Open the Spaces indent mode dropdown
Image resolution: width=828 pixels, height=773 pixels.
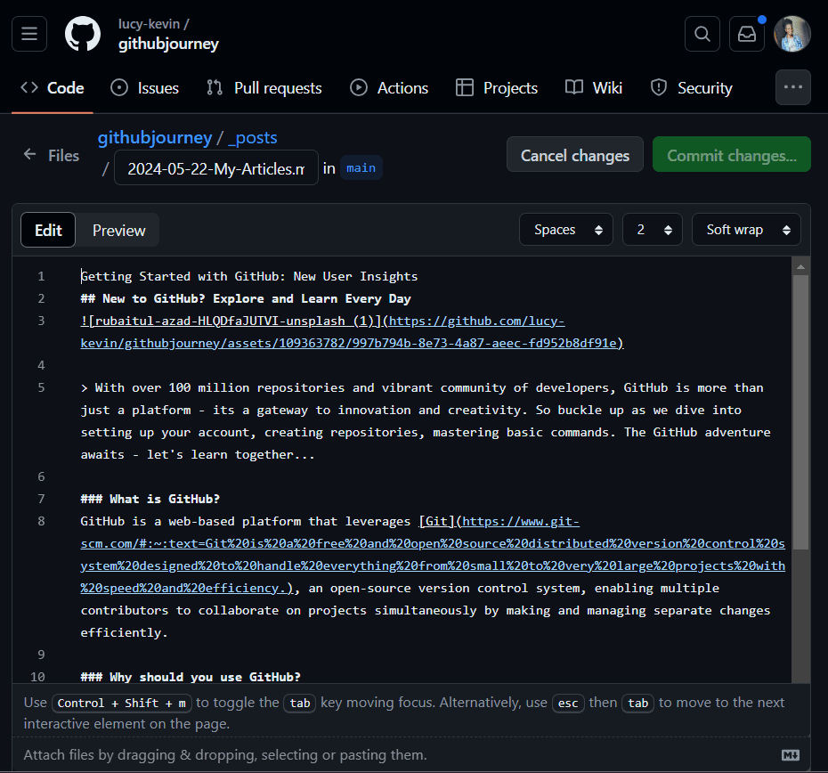pyautogui.click(x=565, y=229)
